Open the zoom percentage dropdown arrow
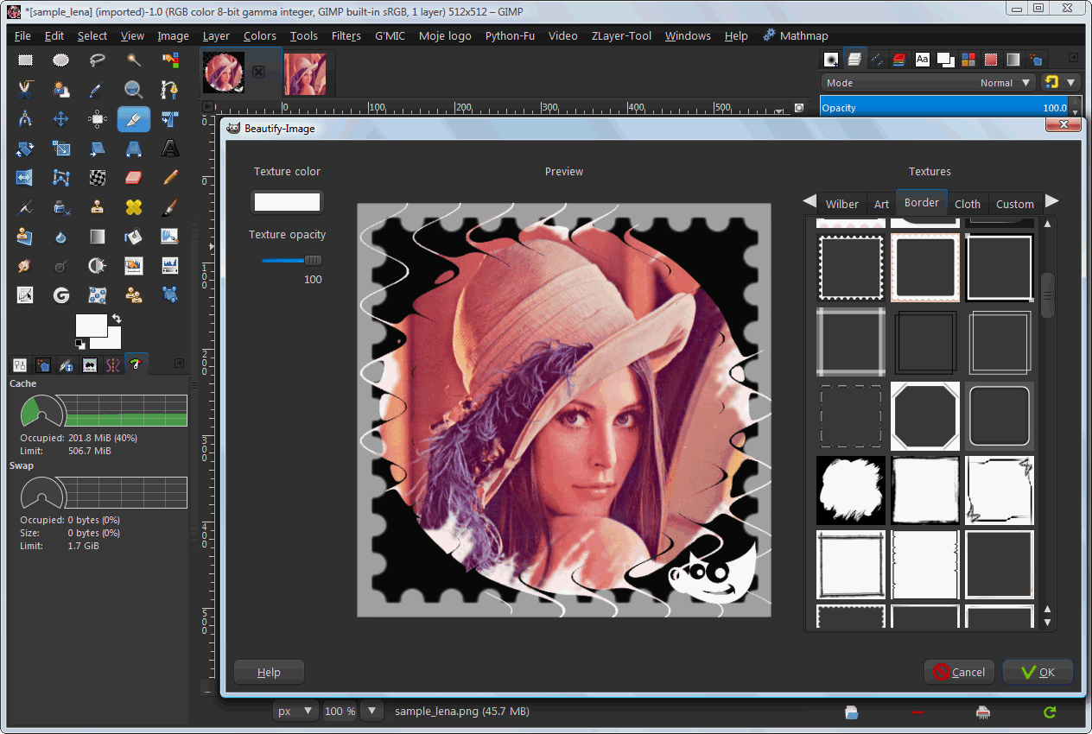The image size is (1092, 734). click(371, 712)
